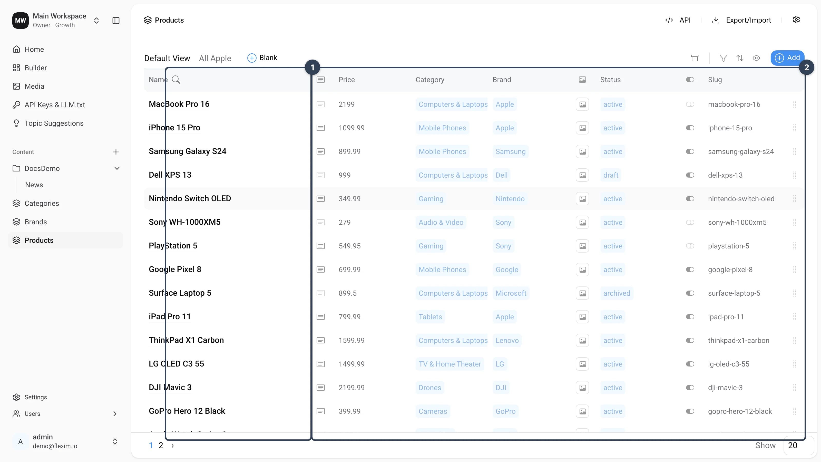Screen dimensions: 821x462
Task: Go to next page arrow
Action: tap(173, 446)
